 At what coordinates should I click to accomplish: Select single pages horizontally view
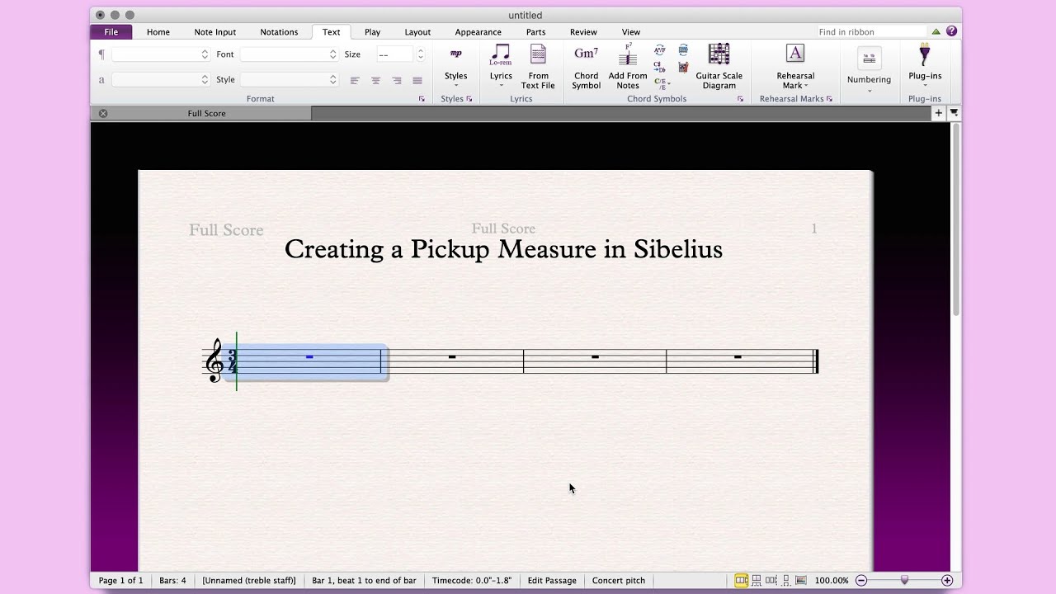[771, 580]
